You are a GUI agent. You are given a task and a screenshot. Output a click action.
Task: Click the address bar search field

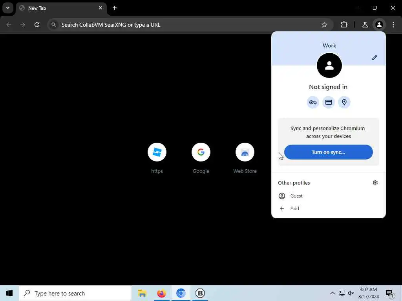[190, 25]
